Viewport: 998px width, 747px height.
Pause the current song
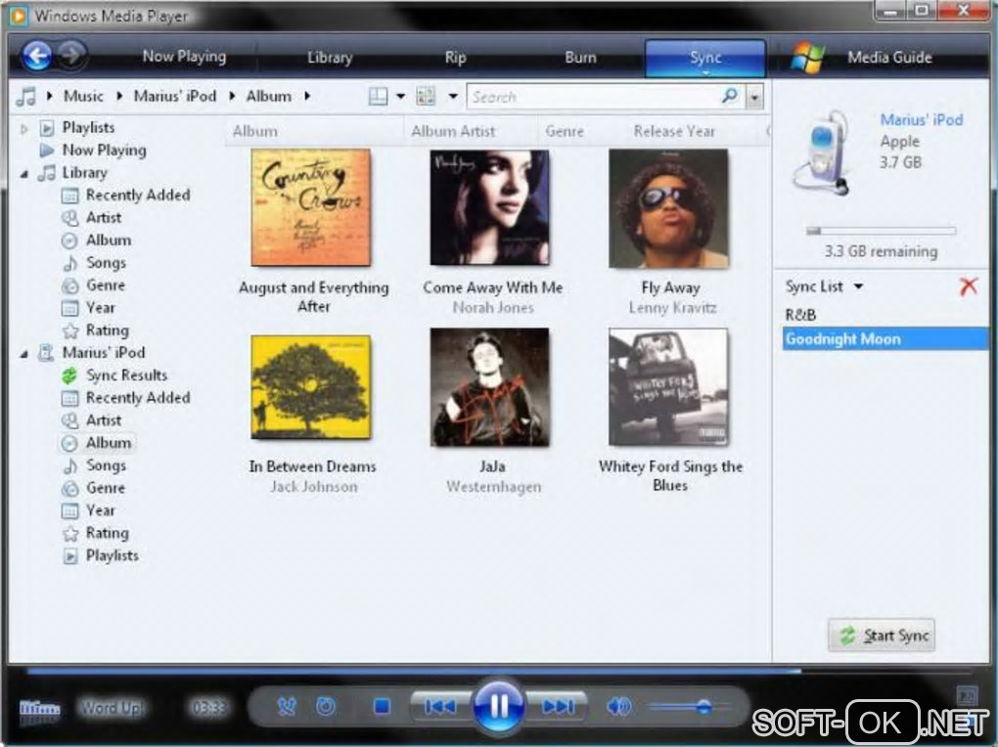(x=498, y=705)
